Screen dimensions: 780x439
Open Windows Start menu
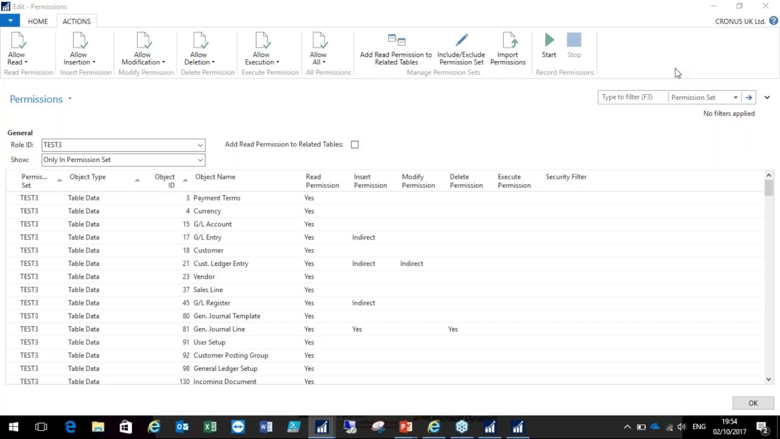pos(13,427)
